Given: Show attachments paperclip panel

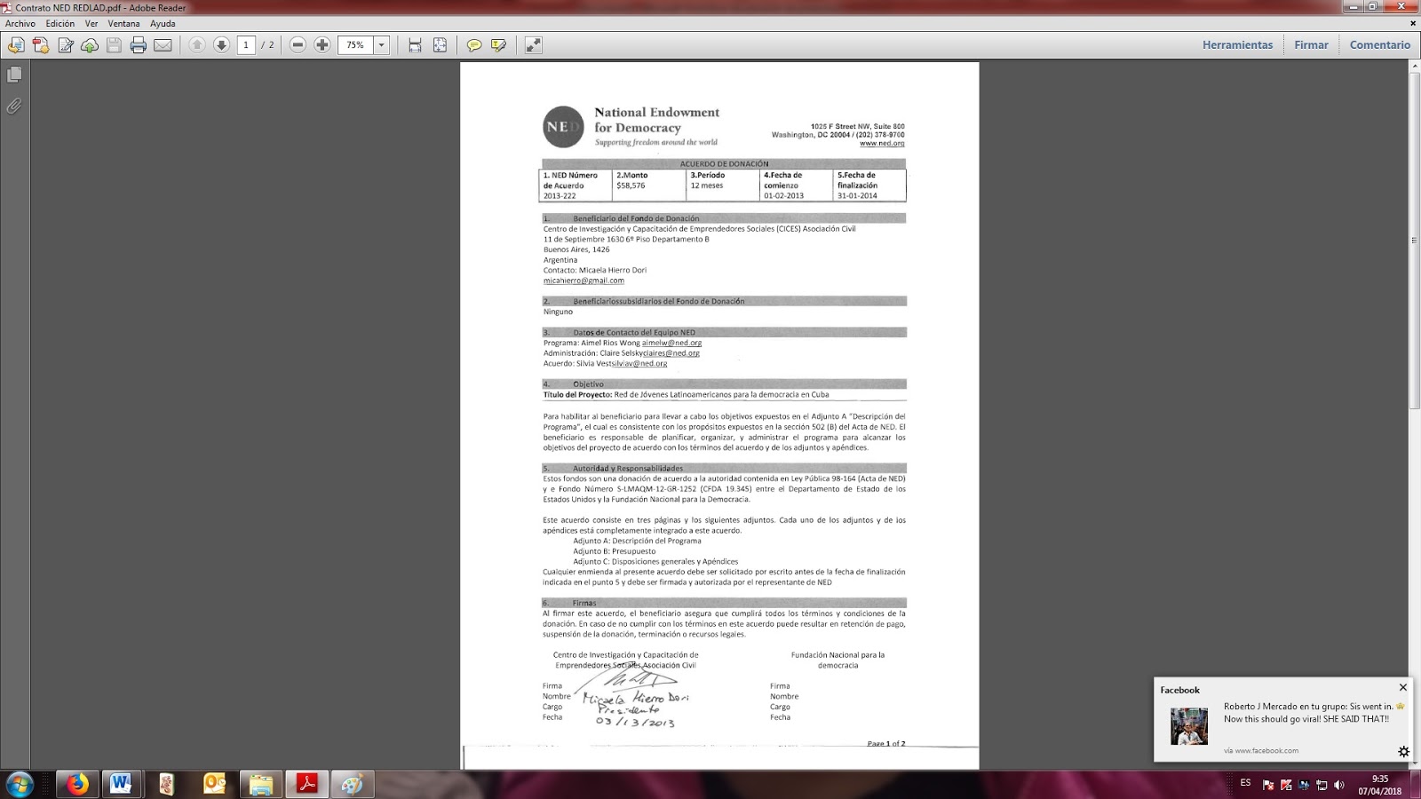Looking at the screenshot, I should (x=14, y=107).
